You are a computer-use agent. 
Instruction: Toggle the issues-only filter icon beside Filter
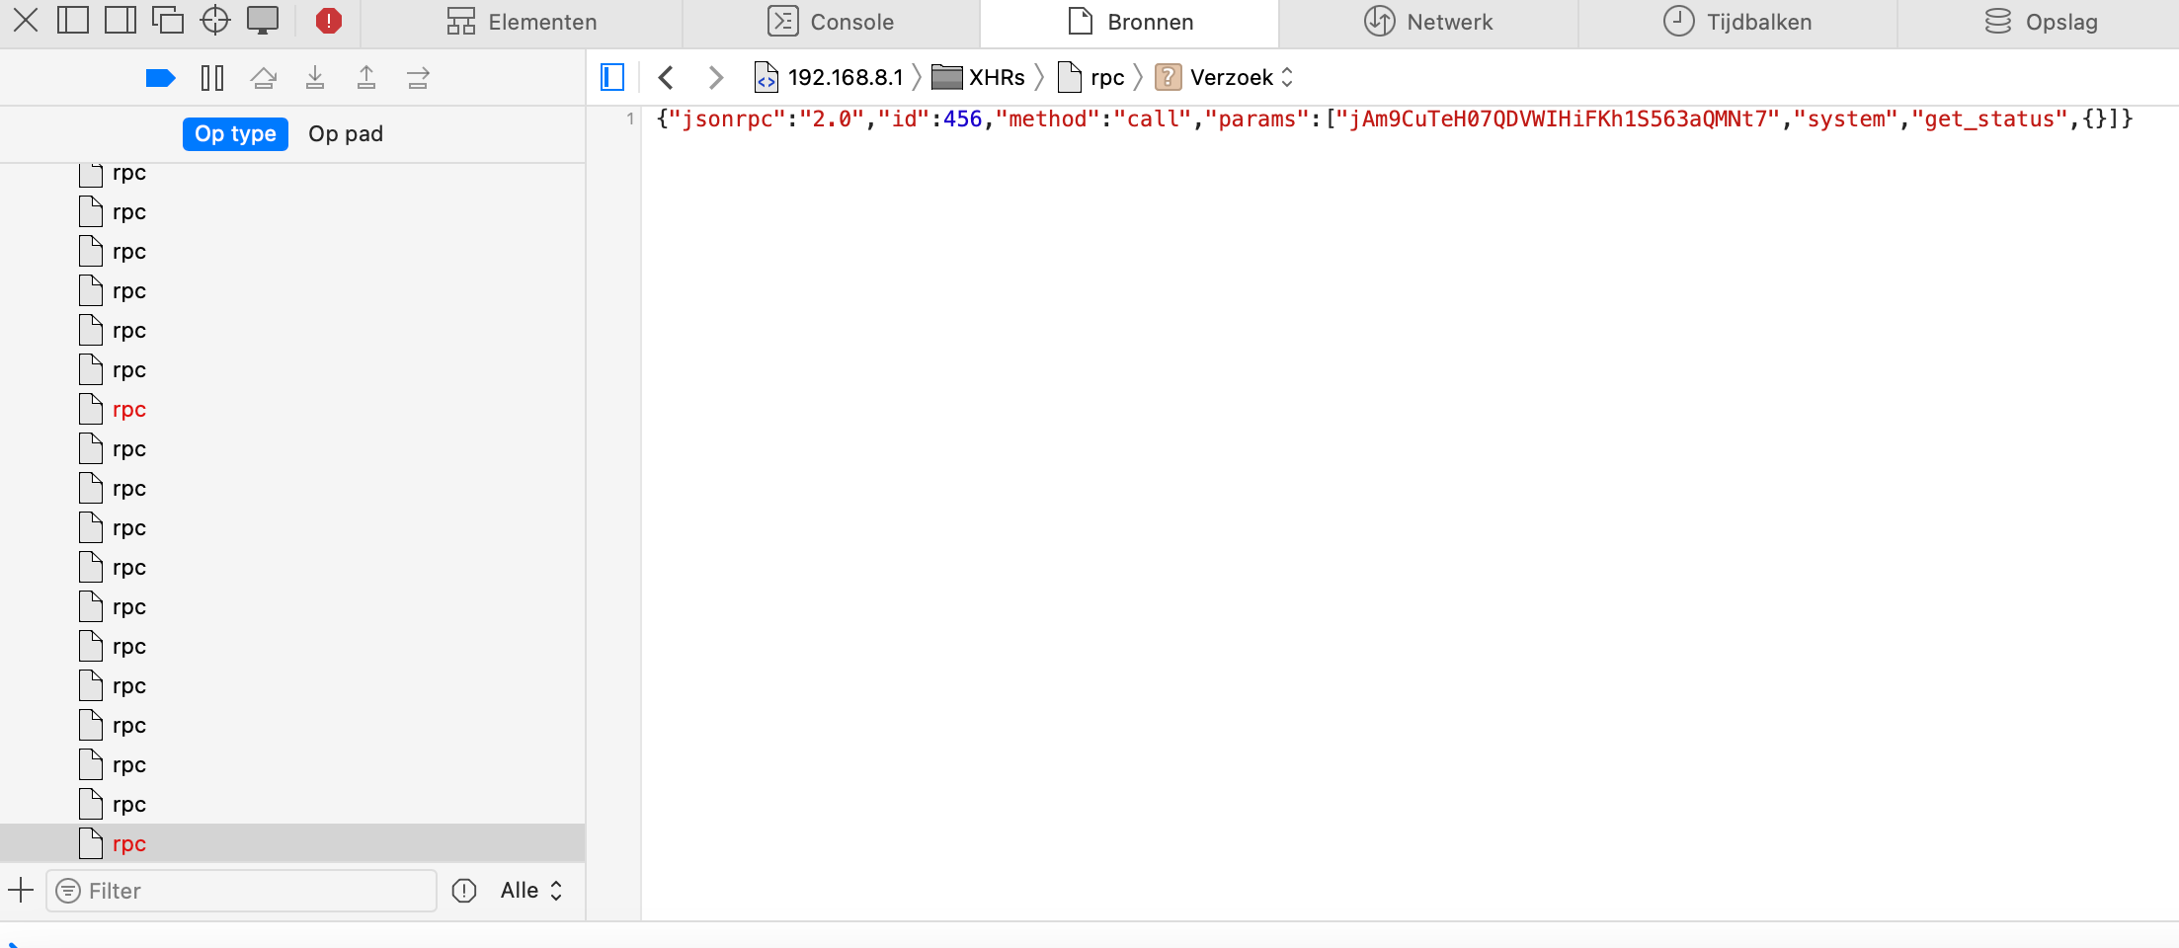pos(464,891)
